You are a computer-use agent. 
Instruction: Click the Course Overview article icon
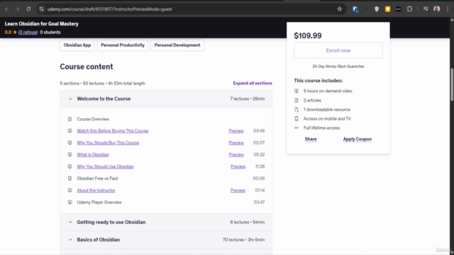(70, 119)
